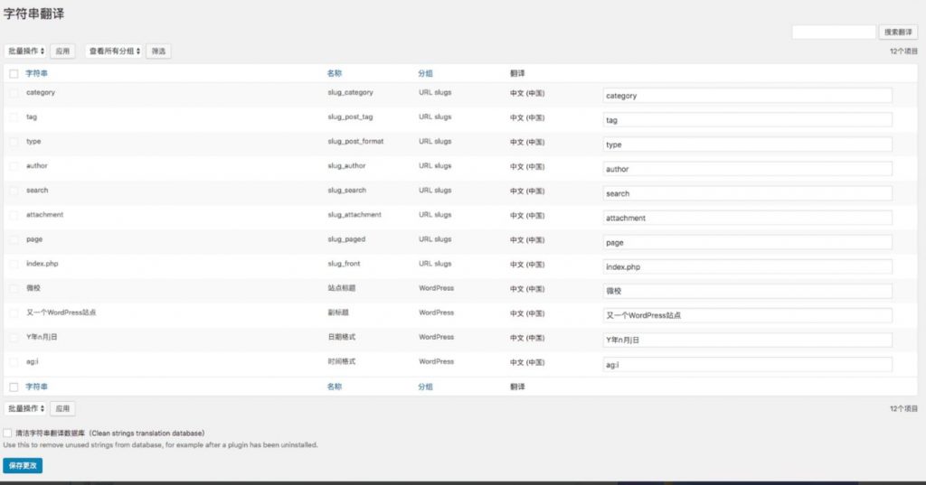This screenshot has width=926, height=485.
Task: Check the author row checkbox
Action: pos(14,166)
